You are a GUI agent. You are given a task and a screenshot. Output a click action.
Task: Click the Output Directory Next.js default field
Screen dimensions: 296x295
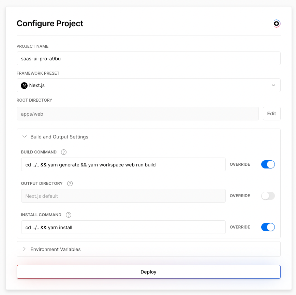[x=123, y=196]
